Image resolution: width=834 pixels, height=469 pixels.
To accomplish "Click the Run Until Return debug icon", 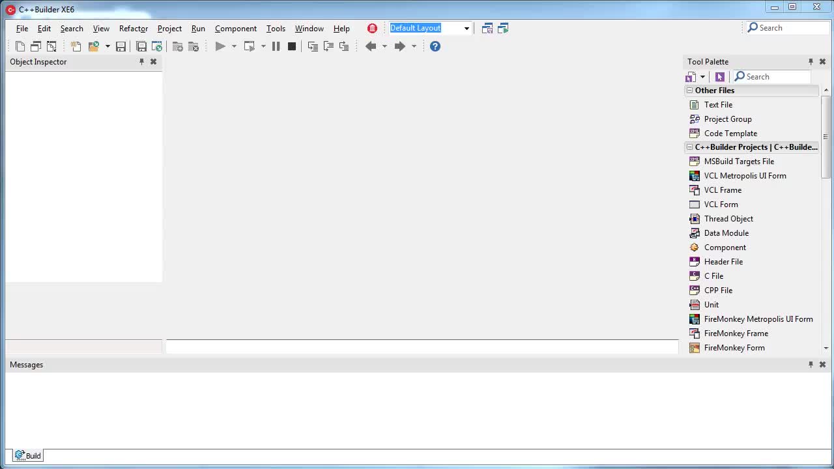I will pyautogui.click(x=344, y=46).
